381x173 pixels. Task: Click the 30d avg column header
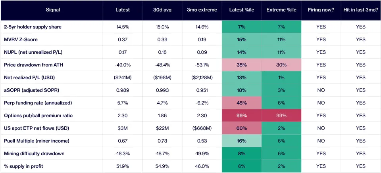[x=162, y=10]
